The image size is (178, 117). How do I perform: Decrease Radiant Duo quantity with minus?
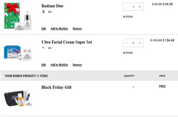pos(127,7)
